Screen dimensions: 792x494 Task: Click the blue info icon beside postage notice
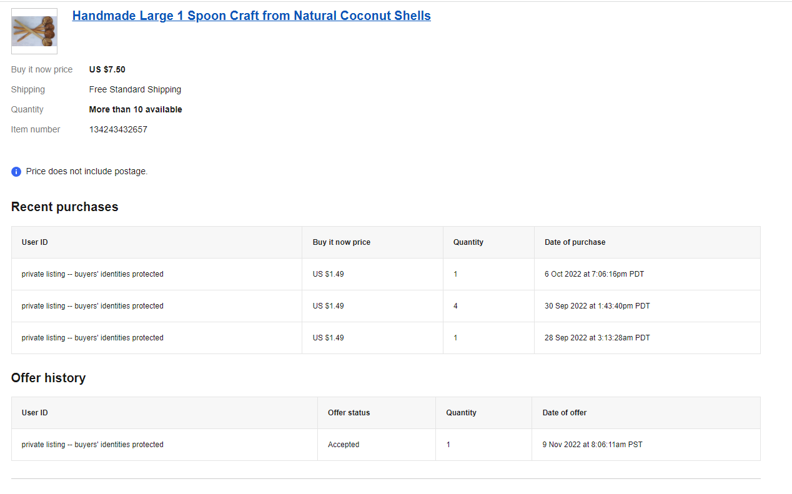[16, 171]
